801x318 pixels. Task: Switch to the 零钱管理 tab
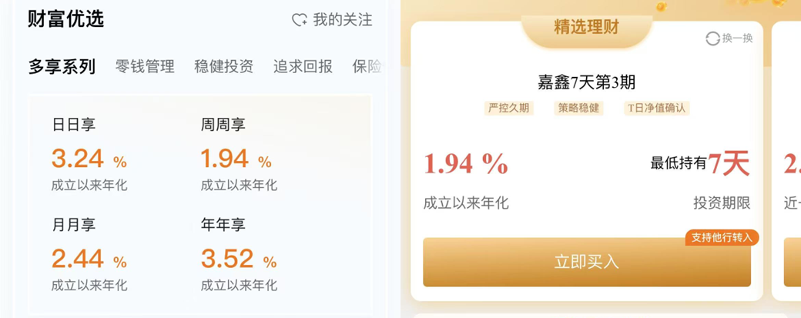tap(145, 66)
